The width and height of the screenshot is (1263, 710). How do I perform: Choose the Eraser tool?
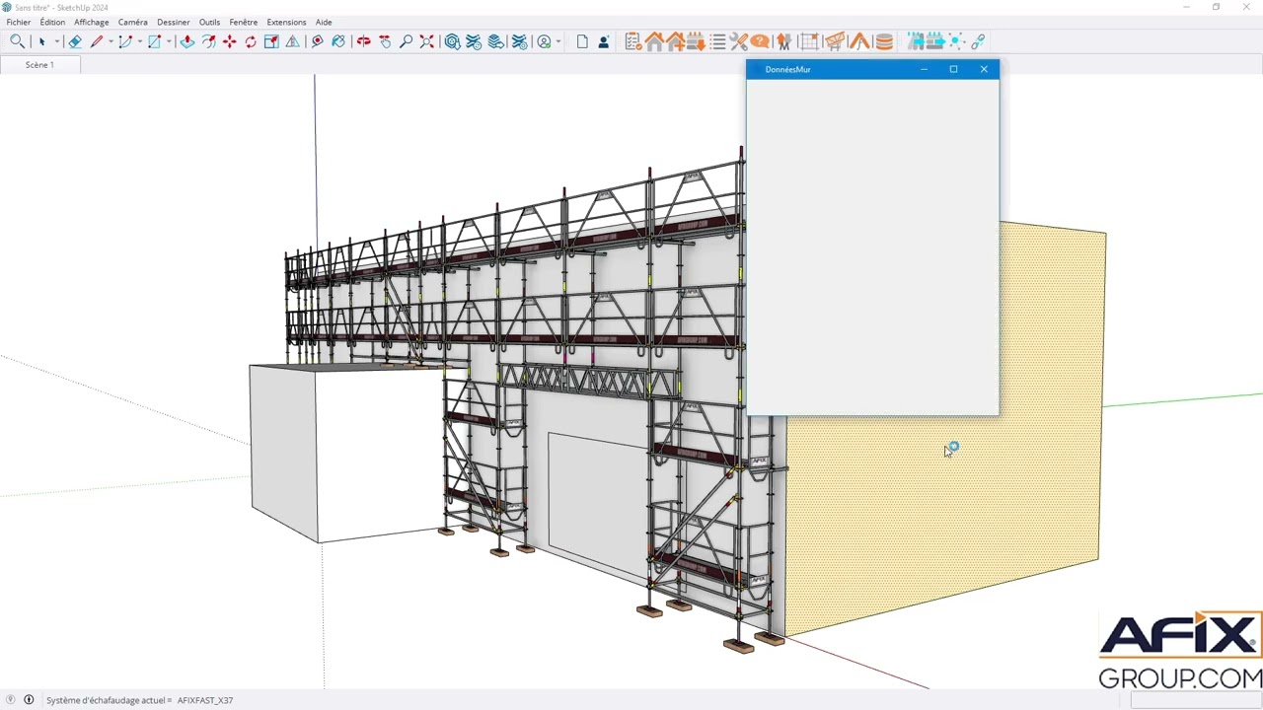pos(75,41)
